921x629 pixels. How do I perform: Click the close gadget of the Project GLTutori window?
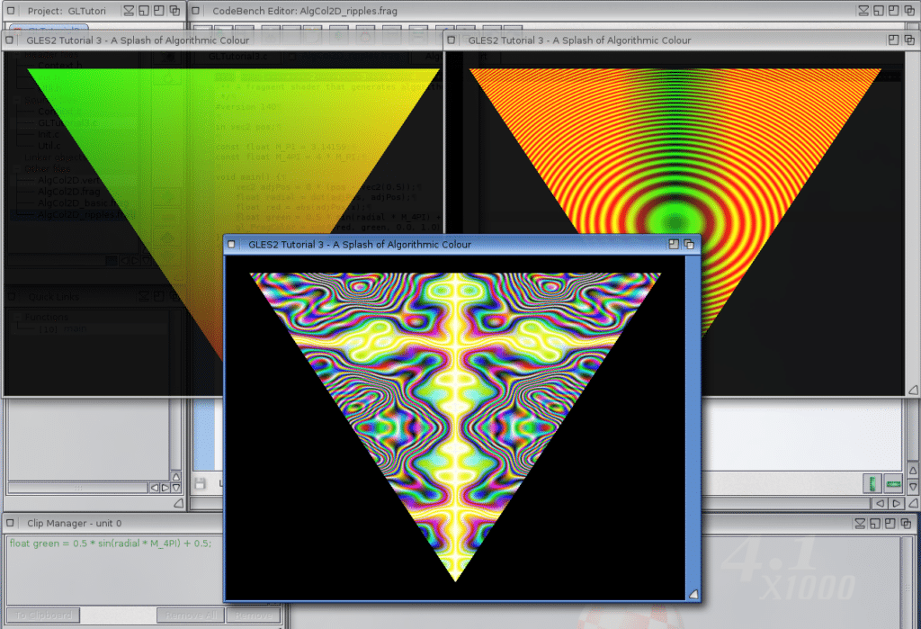point(11,11)
